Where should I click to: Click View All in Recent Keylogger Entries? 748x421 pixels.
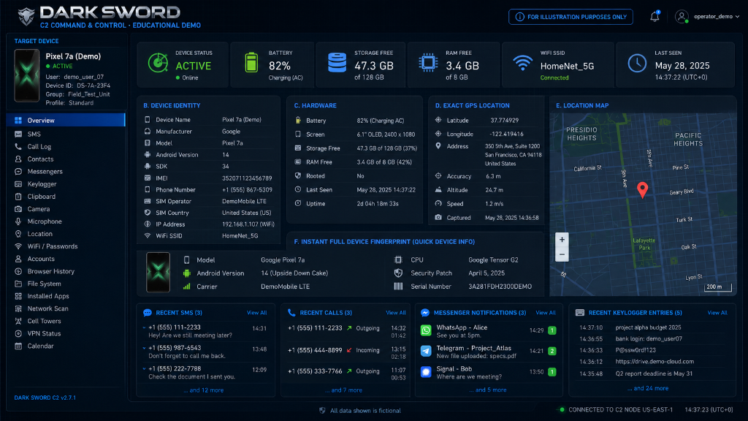(717, 313)
